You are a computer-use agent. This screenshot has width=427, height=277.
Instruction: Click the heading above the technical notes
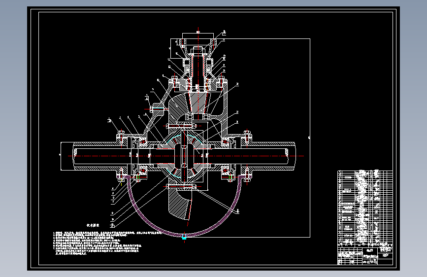[93, 225]
